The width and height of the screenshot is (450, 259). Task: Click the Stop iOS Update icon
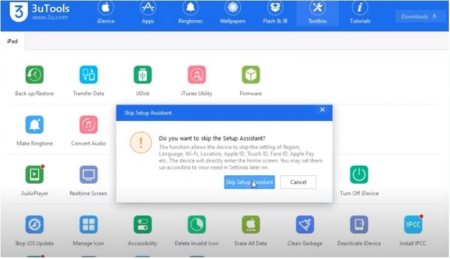[34, 225]
